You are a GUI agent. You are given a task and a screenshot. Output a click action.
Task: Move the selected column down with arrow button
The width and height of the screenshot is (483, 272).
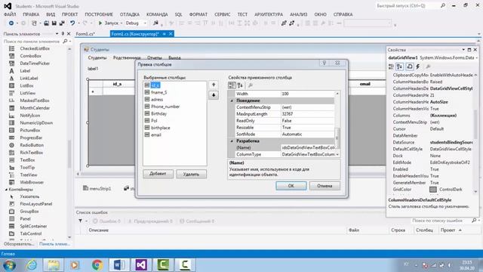(214, 95)
